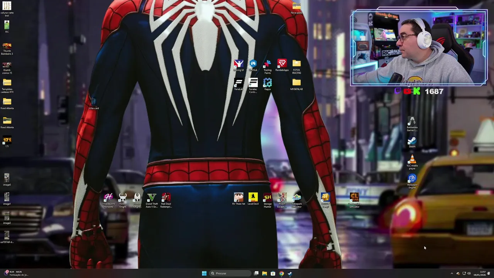Launch the Level Devil game
The image size is (494, 278).
(x=253, y=199)
